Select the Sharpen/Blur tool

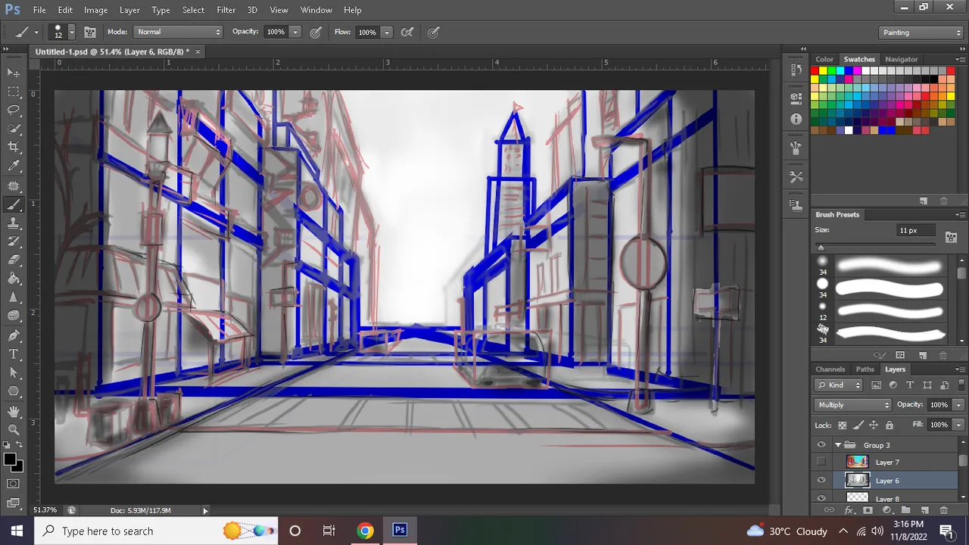click(14, 298)
